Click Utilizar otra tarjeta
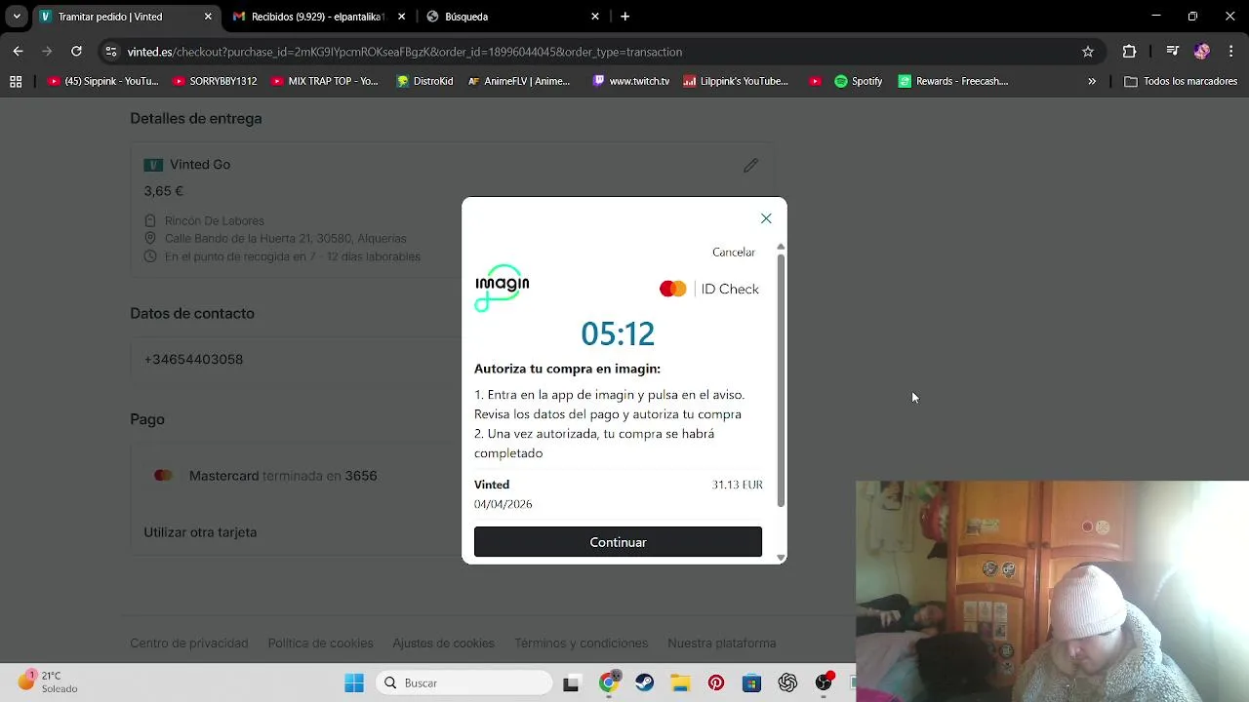The width and height of the screenshot is (1249, 702). pos(200,532)
